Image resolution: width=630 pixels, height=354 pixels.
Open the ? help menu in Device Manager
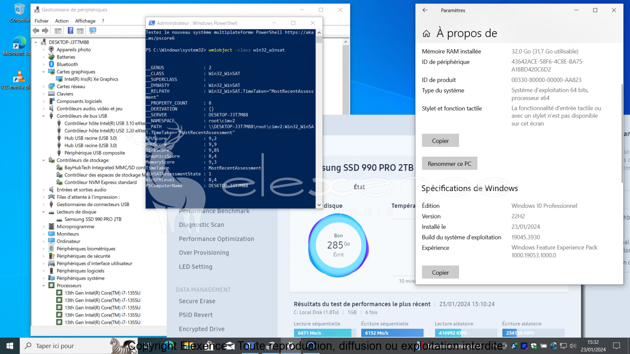(x=103, y=21)
